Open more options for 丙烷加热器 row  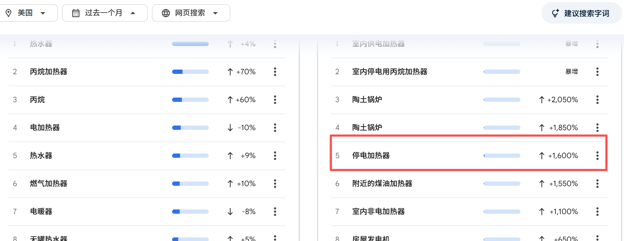pyautogui.click(x=275, y=72)
